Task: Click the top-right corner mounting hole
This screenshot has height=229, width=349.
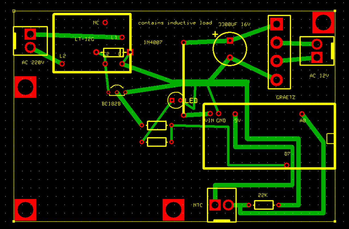Action: point(323,23)
